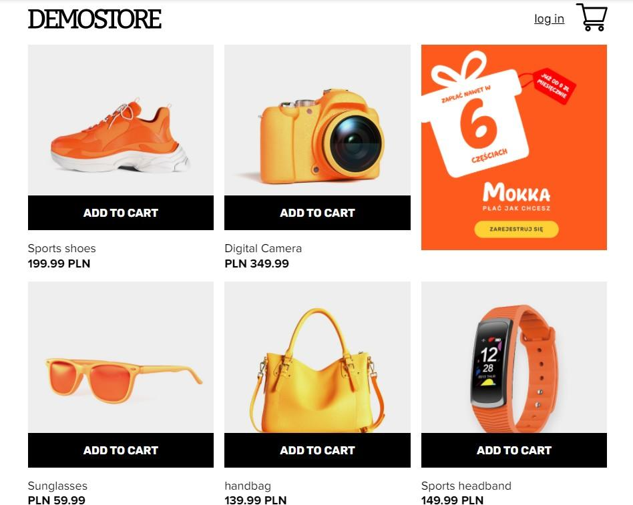Click the DEMOSTORE logo
The height and width of the screenshot is (505, 633).
click(94, 19)
